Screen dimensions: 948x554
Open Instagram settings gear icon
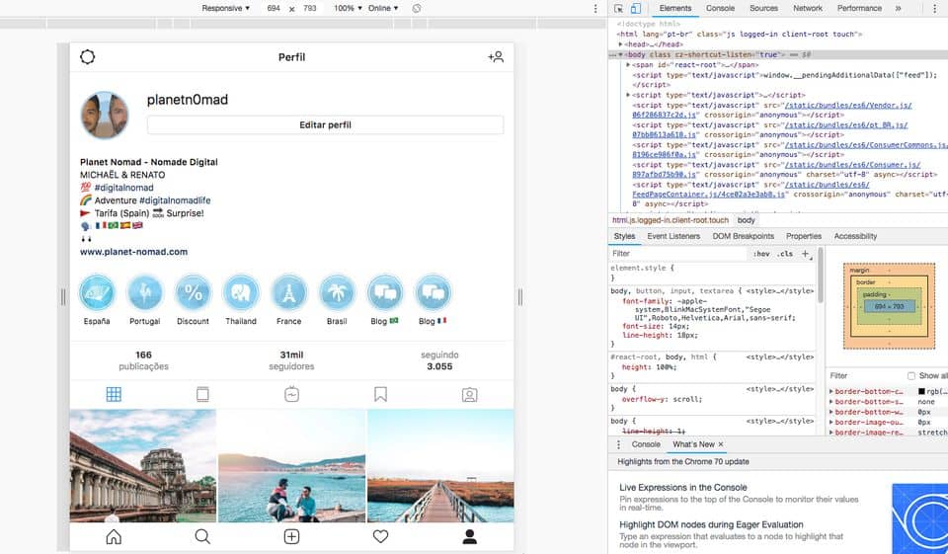coord(88,57)
